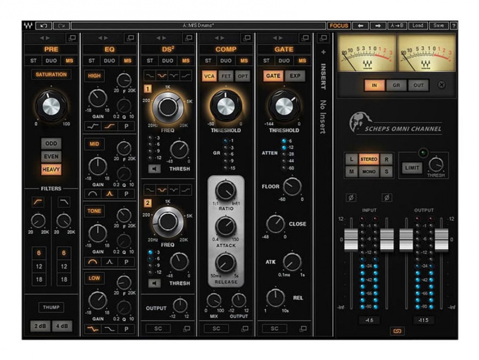The image size is (479, 360).
Task: Toggle DS² band 2 enable button
Action: (x=148, y=203)
